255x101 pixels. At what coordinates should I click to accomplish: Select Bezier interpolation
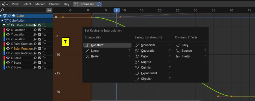click(x=107, y=56)
